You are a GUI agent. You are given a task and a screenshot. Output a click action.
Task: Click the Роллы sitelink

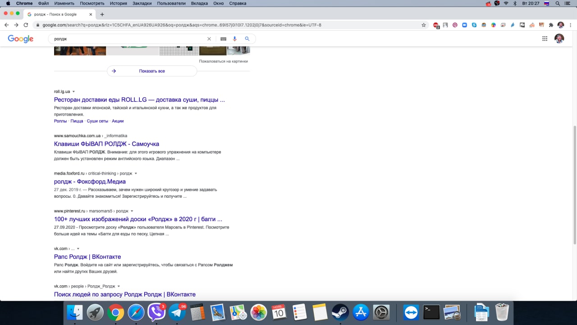pyautogui.click(x=60, y=121)
